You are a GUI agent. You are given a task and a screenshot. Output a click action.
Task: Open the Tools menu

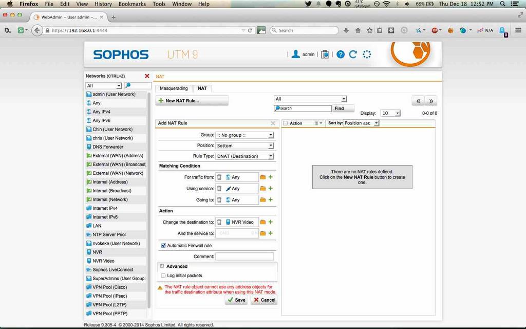click(x=159, y=4)
